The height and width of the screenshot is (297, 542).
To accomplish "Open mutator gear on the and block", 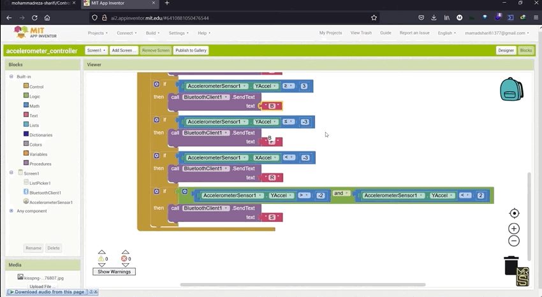I will 185,191.
